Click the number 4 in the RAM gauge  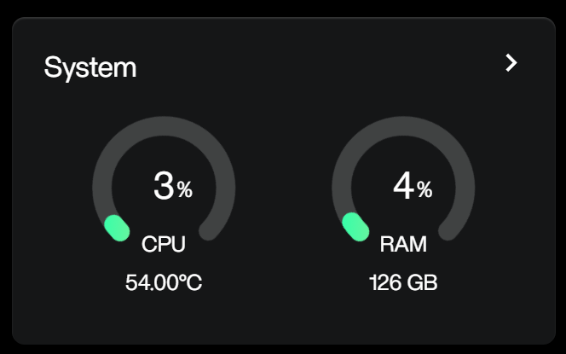coord(402,186)
